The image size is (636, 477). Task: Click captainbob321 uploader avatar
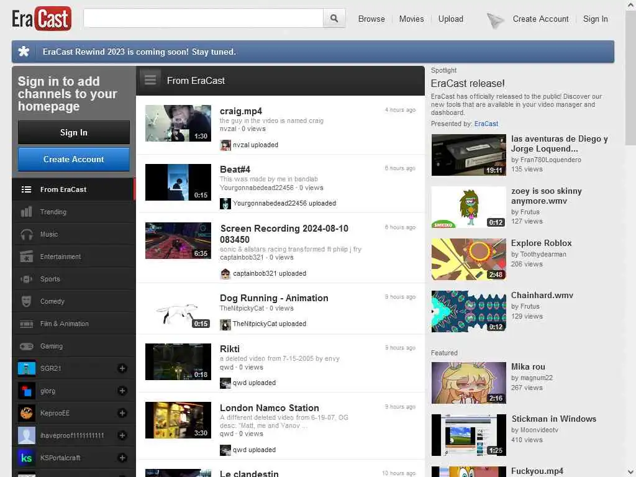(225, 274)
